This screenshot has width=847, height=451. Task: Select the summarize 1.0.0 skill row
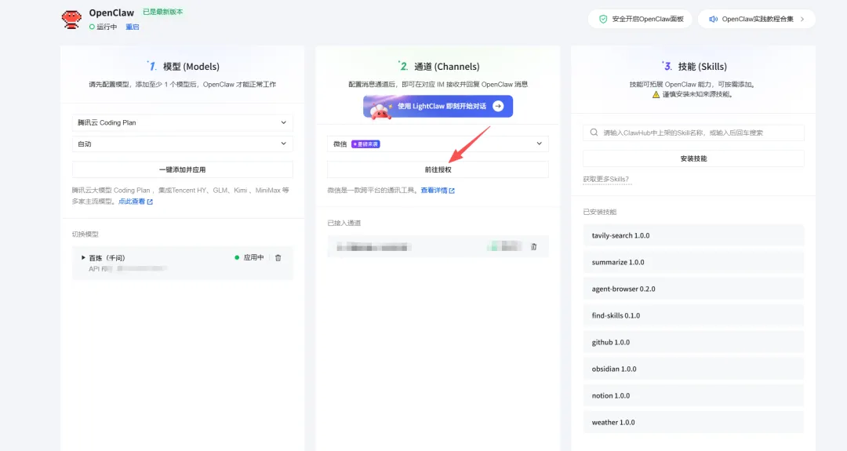[x=693, y=262]
